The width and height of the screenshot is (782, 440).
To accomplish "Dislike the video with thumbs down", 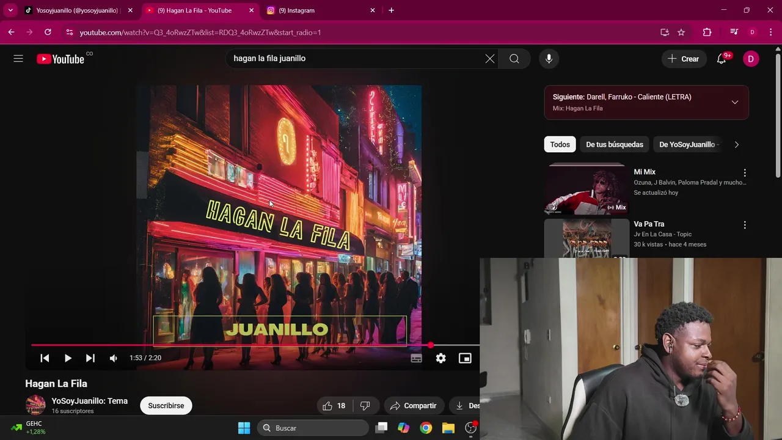I will click(365, 406).
